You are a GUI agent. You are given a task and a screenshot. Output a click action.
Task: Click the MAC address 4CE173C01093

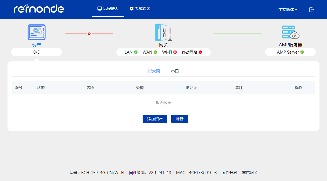pyautogui.click(x=203, y=173)
